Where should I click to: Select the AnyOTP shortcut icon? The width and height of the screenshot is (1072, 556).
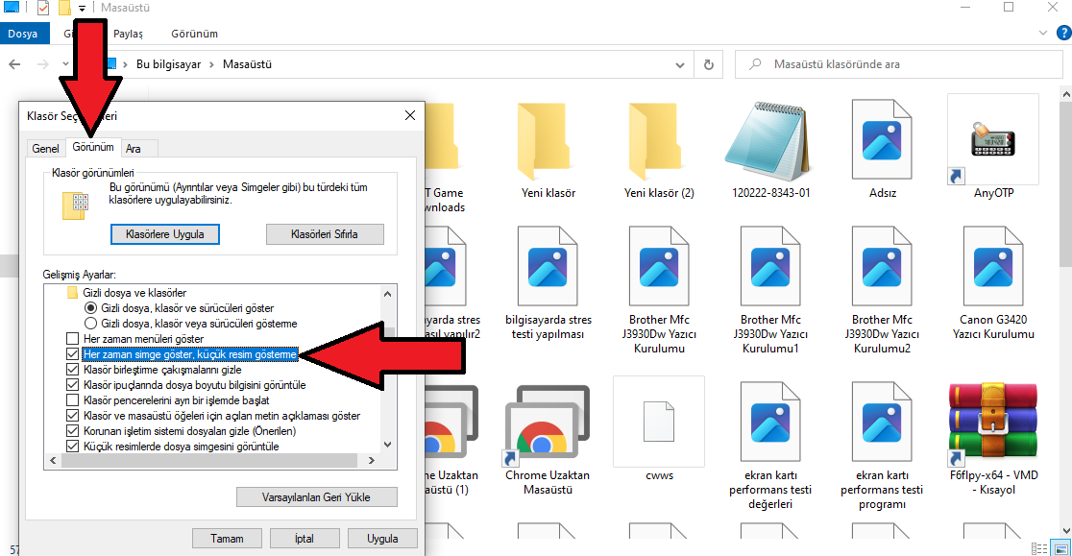pos(992,139)
